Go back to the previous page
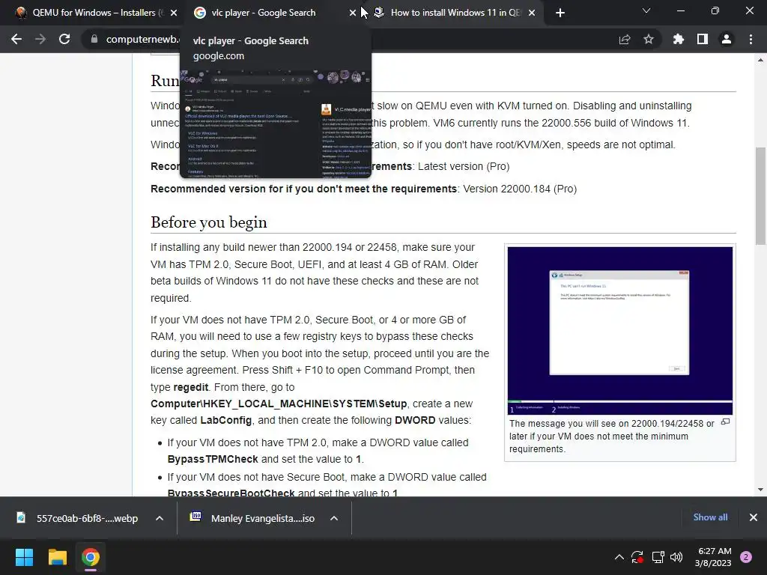The image size is (767, 575). tap(16, 39)
